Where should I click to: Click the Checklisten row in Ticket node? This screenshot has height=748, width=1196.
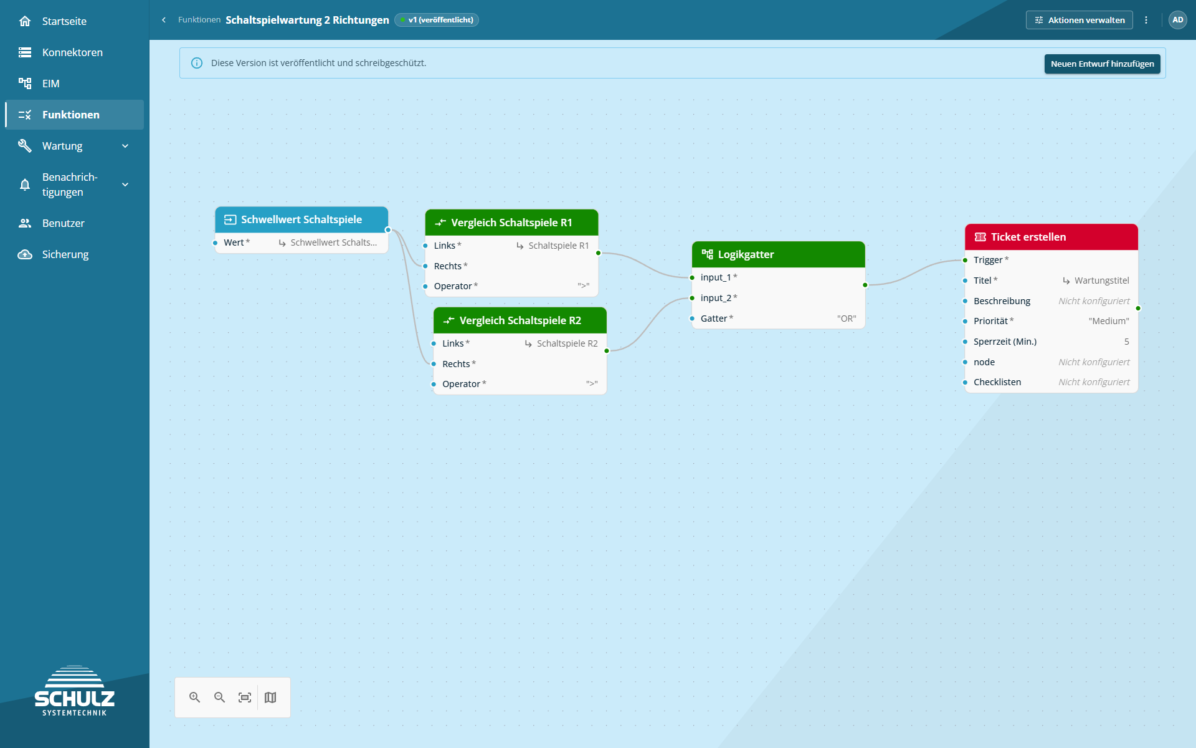1051,382
